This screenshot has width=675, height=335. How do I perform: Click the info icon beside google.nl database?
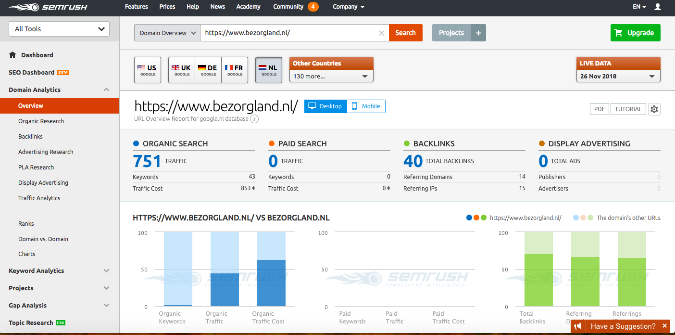pos(254,119)
